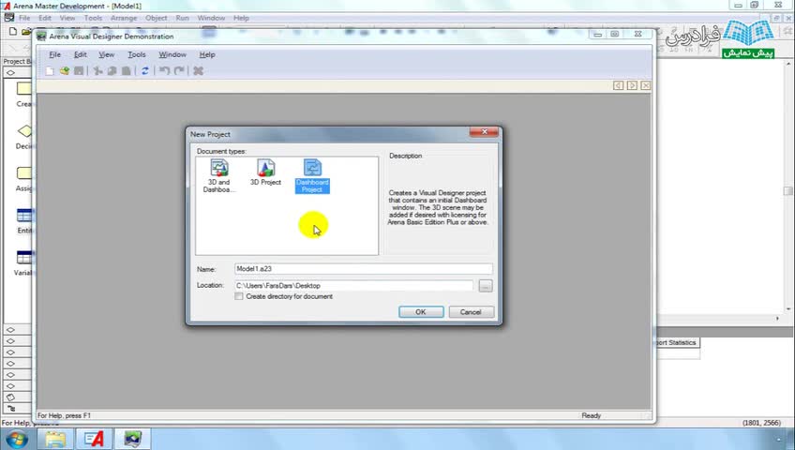Select the 3D and Dashboard document type
The image size is (795, 450).
tap(219, 176)
